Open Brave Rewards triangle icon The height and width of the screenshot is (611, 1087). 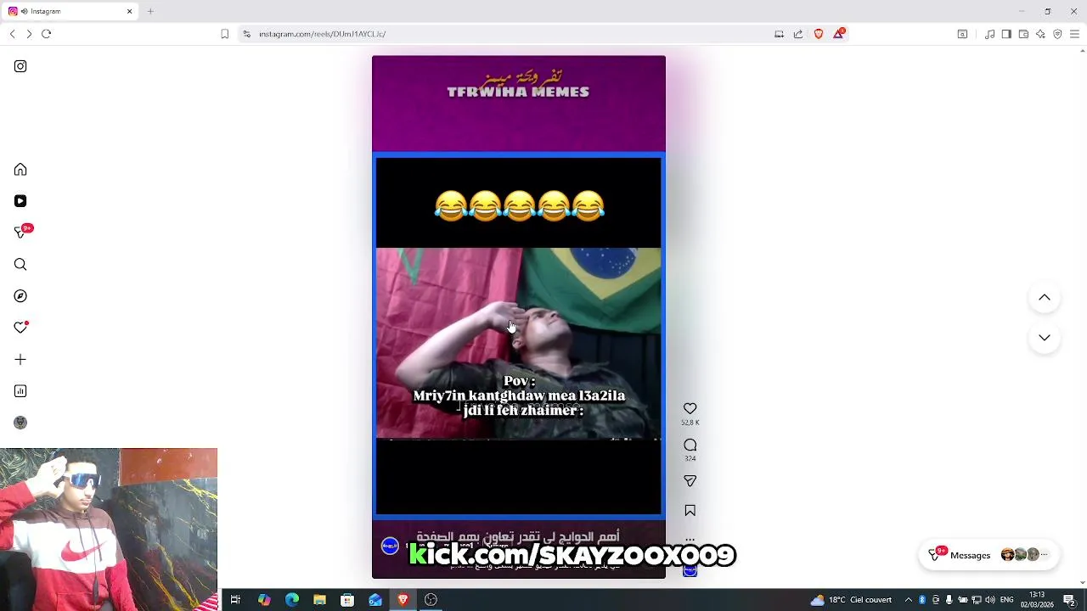(x=839, y=33)
